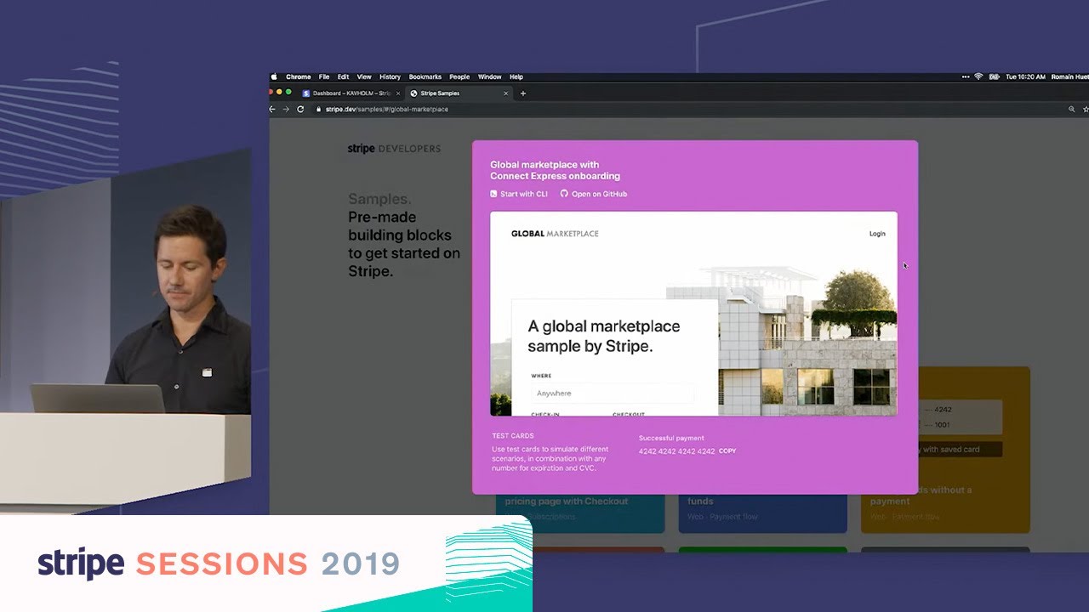Open the File menu
1089x612 pixels.
[324, 76]
